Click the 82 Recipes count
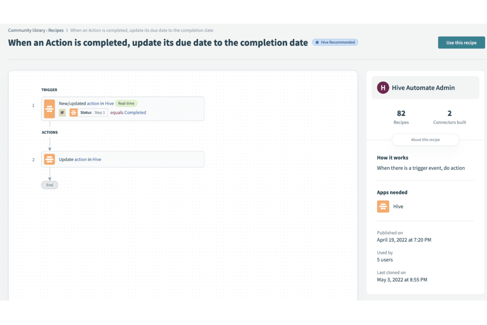The image size is (487, 325). 401,117
